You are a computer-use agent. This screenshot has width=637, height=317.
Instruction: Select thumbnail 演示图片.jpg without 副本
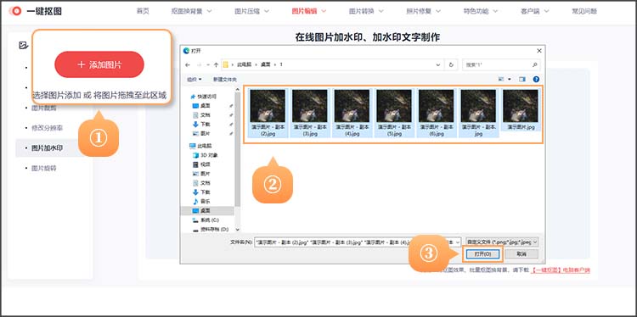521,109
